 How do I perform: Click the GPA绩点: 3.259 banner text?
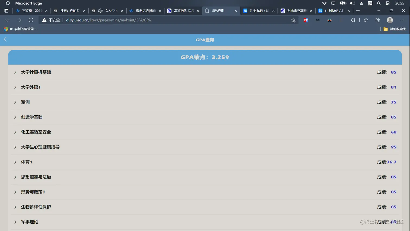[205, 57]
